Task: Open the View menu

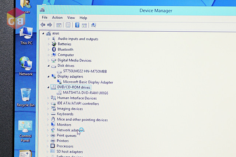Action: [71, 18]
